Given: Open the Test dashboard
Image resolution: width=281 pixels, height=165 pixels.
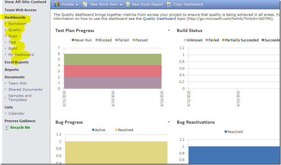Looking at the screenshot, I should 12,42.
